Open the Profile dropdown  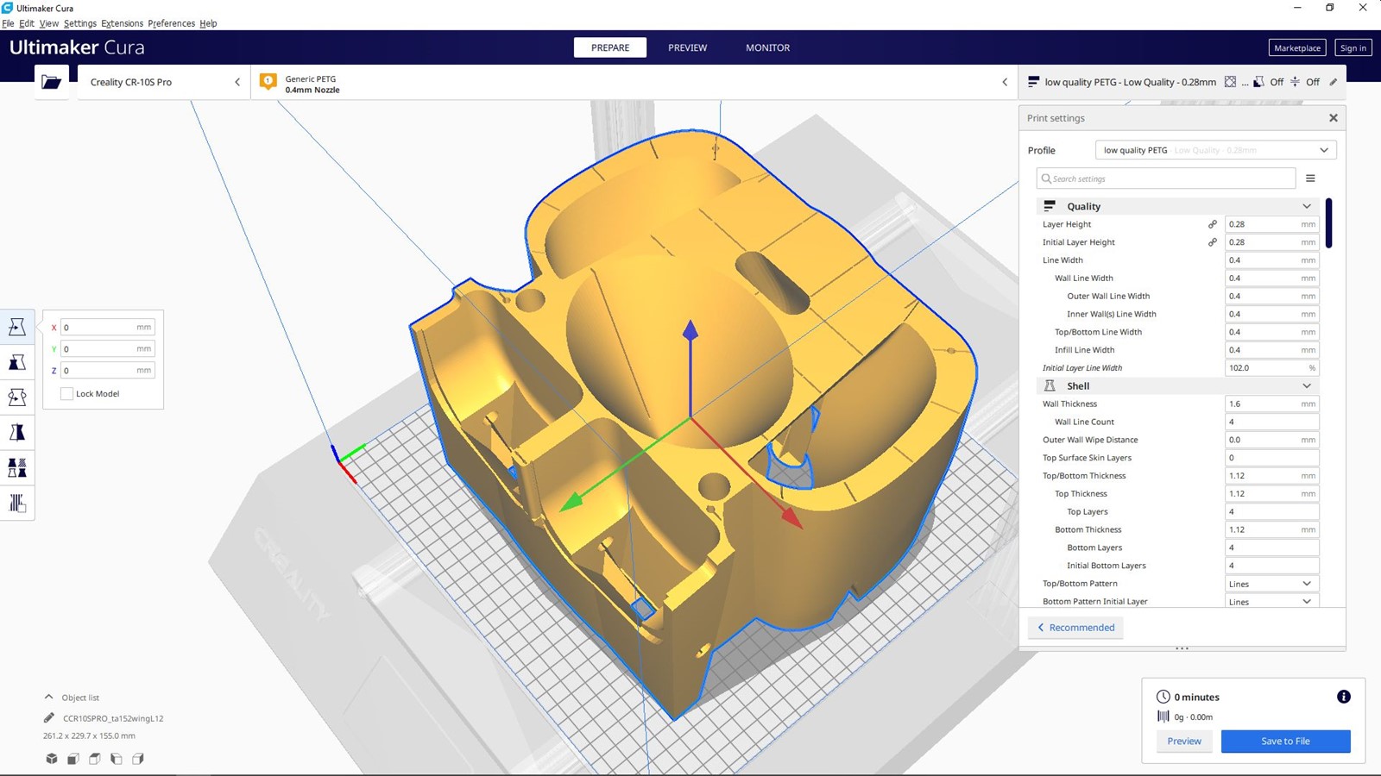pos(1216,150)
